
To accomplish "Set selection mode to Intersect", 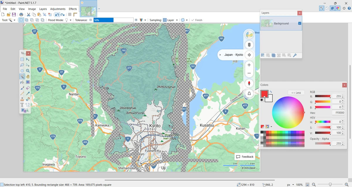I will [37, 20].
